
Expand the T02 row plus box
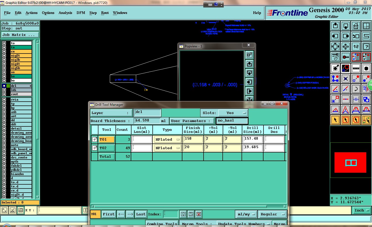tap(95, 148)
